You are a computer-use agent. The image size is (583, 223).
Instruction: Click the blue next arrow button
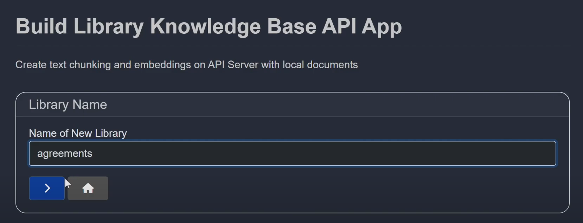click(47, 188)
